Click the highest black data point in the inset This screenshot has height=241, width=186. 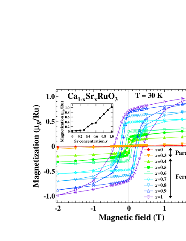(112, 107)
